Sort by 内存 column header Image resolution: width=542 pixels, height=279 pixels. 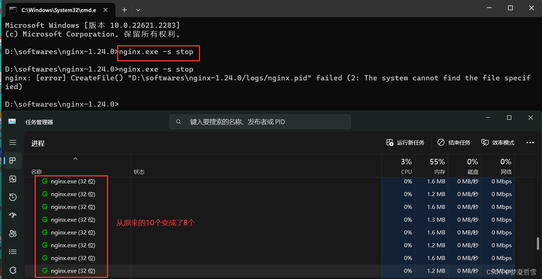click(x=431, y=166)
